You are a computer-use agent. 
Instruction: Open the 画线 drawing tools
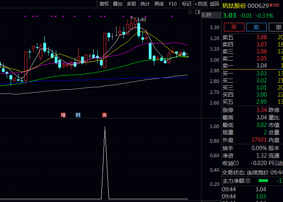click(x=159, y=4)
